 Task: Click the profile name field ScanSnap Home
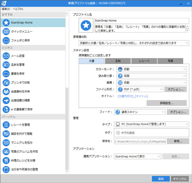[142, 21]
